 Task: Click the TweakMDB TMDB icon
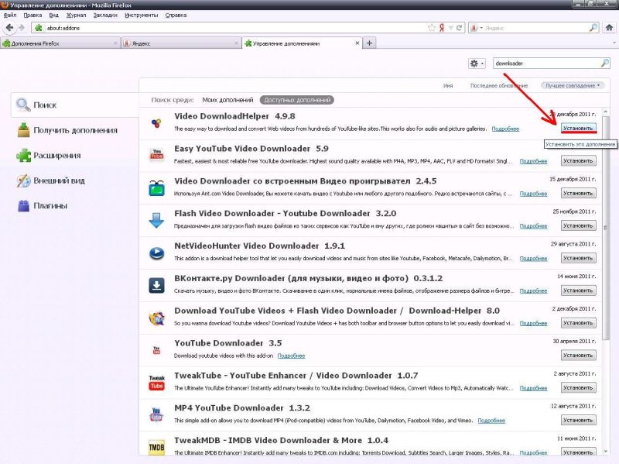point(156,447)
